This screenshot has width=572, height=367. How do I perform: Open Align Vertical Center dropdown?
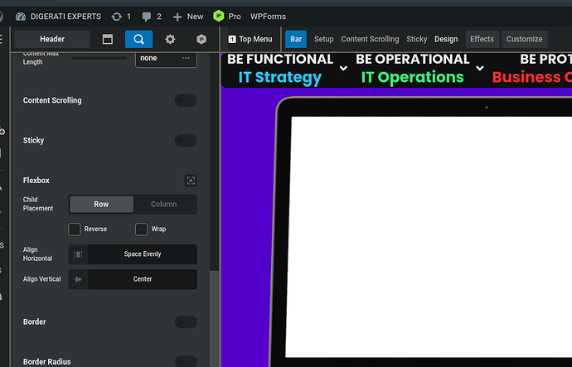[143, 279]
